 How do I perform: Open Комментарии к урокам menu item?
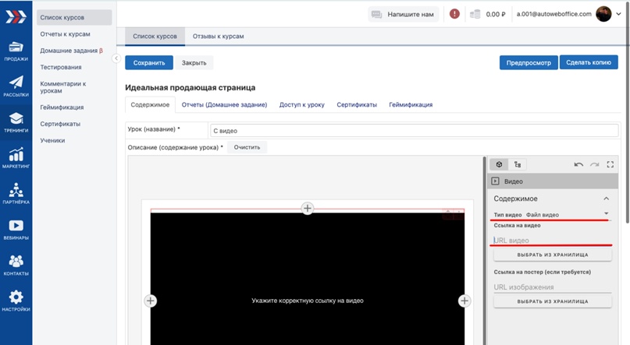pyautogui.click(x=63, y=87)
